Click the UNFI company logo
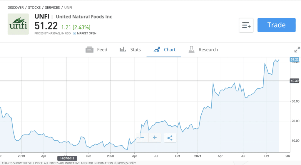Screen dimensions: 301x165 coord(18,24)
